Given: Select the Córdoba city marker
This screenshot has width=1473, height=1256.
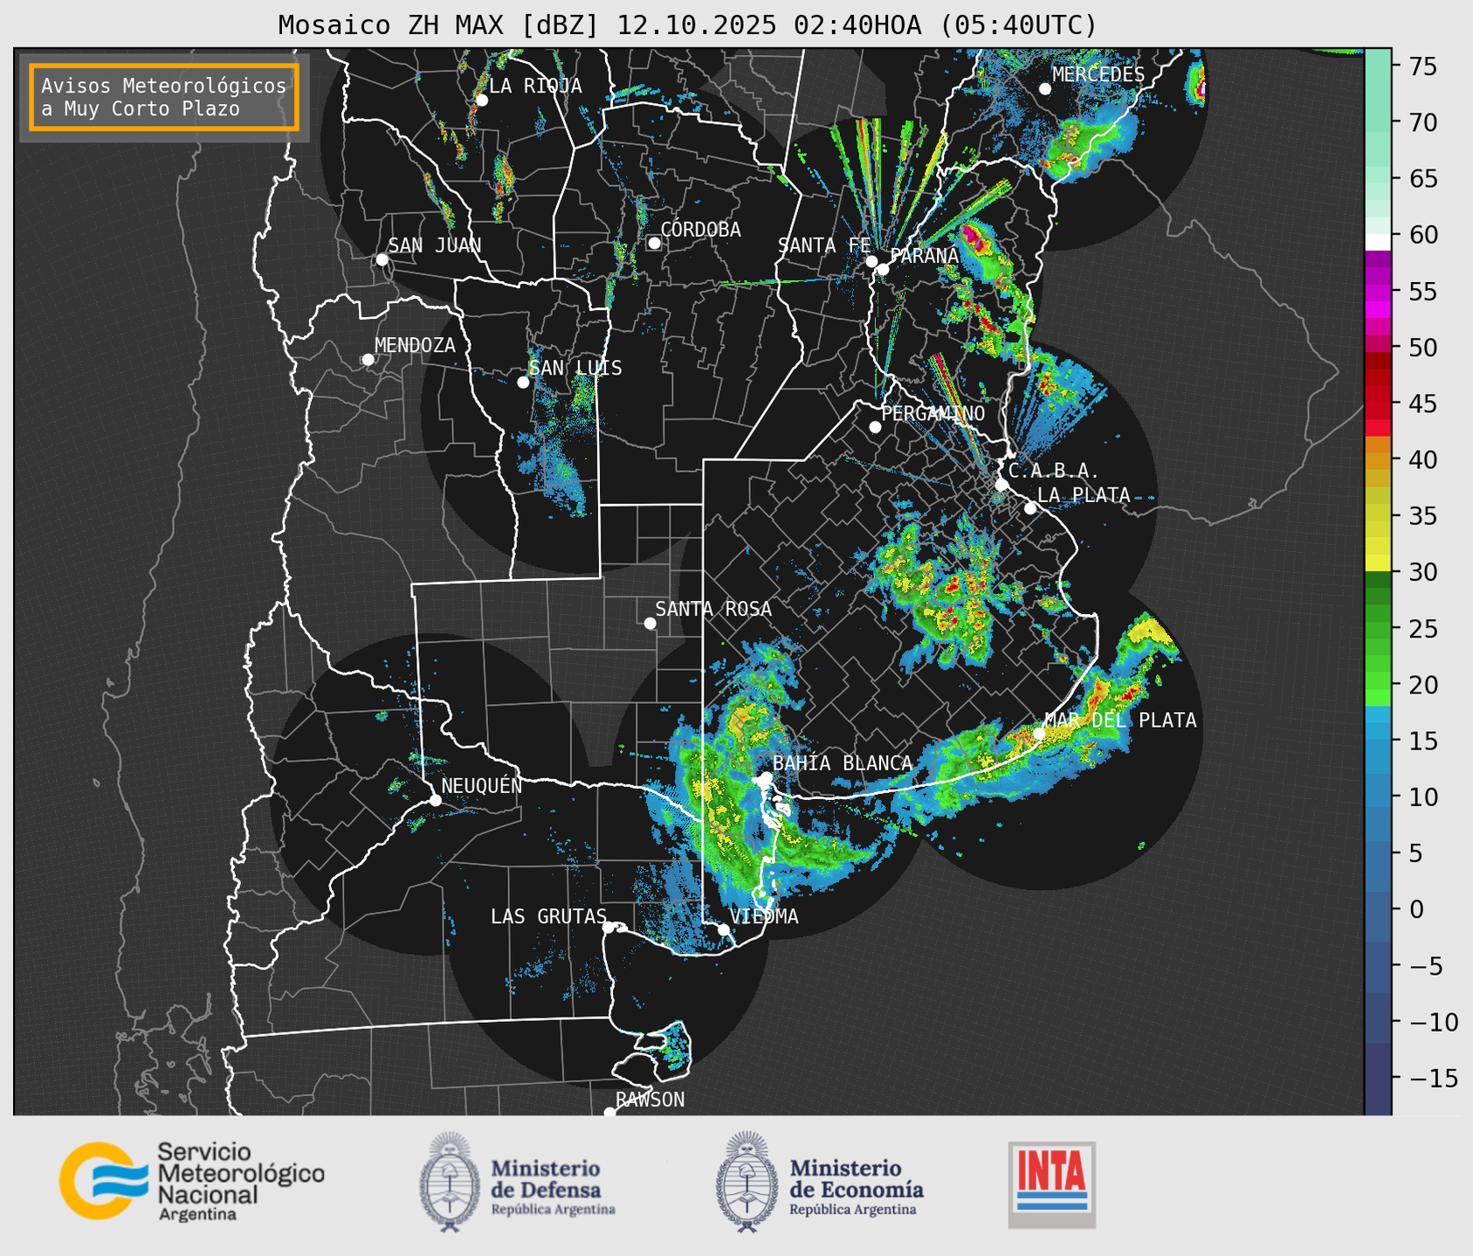Looking at the screenshot, I should click(x=654, y=243).
